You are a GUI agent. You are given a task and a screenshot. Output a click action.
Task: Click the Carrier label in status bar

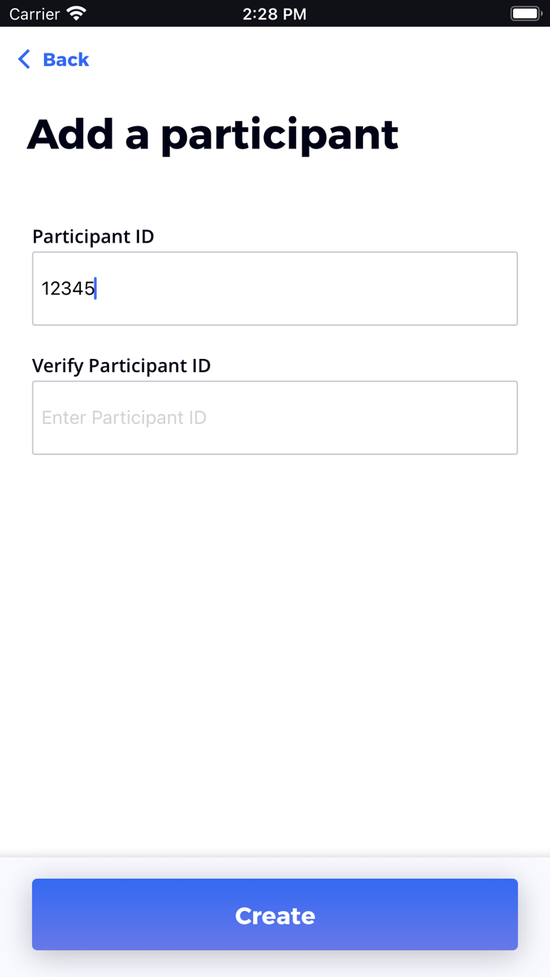click(x=35, y=13)
